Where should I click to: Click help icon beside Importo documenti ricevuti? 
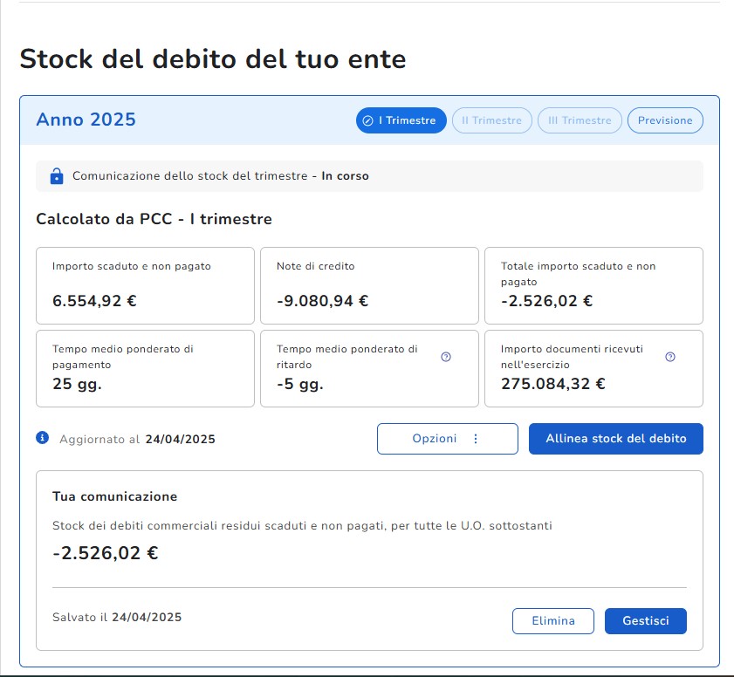(670, 357)
